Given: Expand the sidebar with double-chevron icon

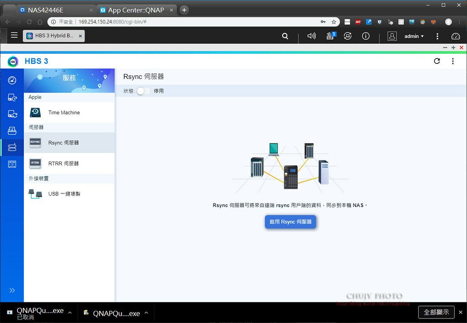Looking at the screenshot, I should point(12,290).
